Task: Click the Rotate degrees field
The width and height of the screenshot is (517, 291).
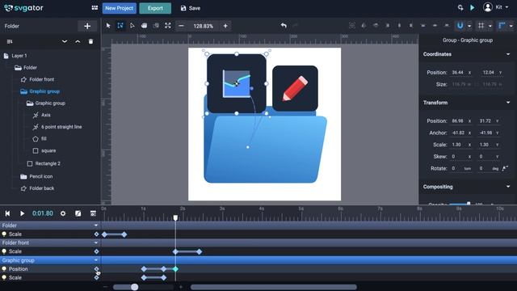Action: point(490,168)
